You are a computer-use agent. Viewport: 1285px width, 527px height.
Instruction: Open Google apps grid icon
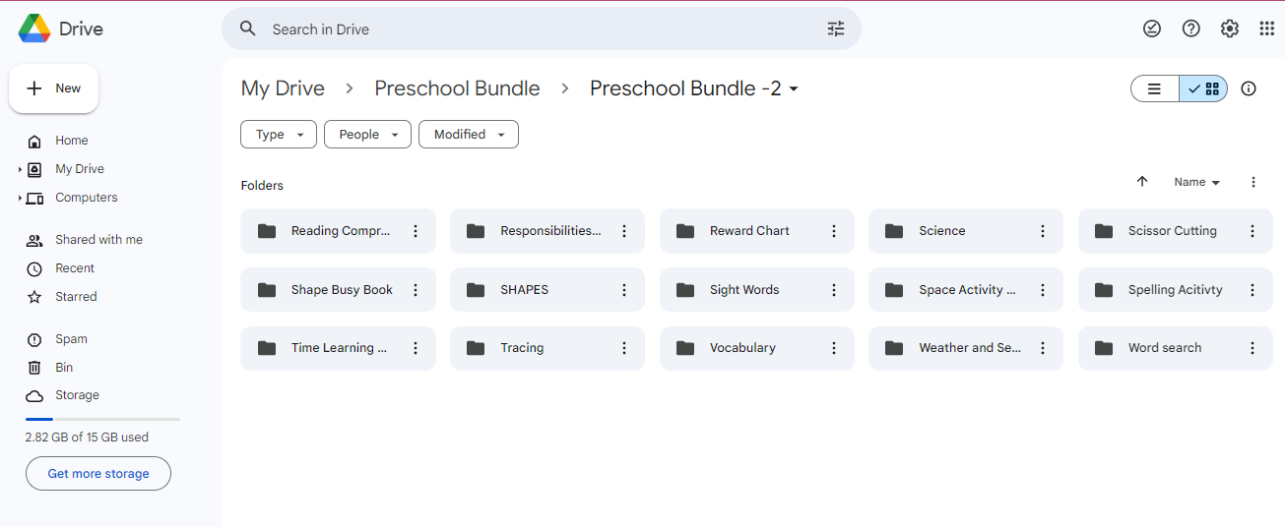pos(1267,29)
